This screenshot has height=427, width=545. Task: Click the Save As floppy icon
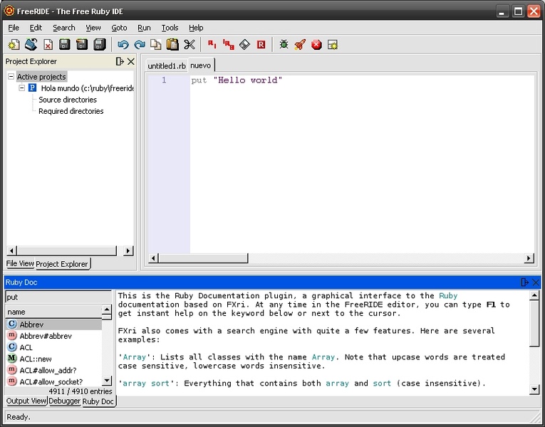coord(82,44)
